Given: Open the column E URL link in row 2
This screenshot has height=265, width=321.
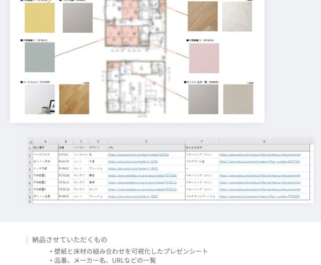Looking at the screenshot, I should (x=138, y=155).
